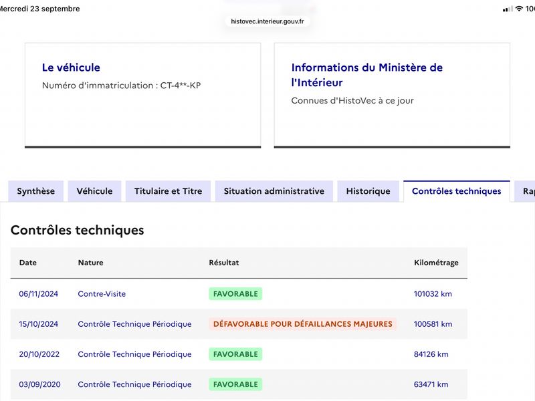Click the 101032 km mileage value
Image resolution: width=535 pixels, height=401 pixels.
coord(433,294)
